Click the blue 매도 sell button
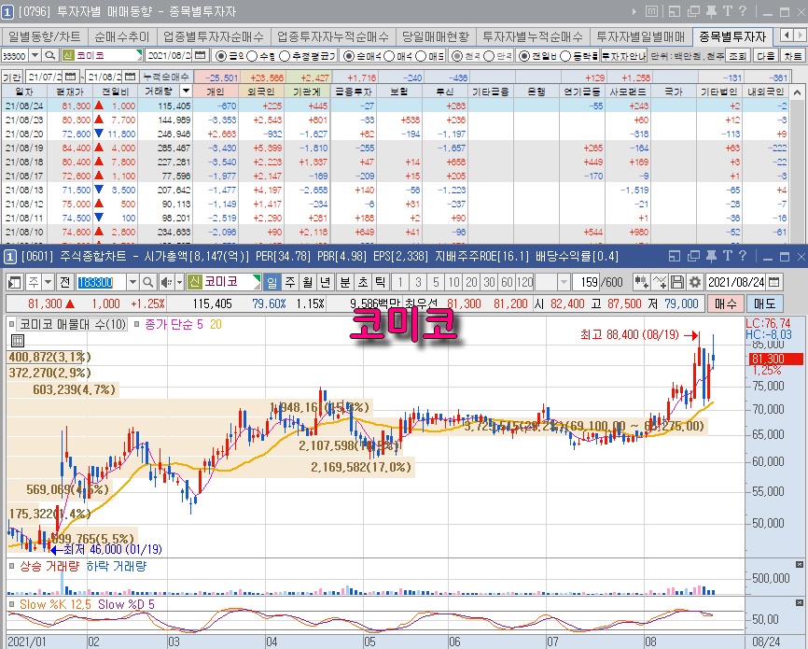This screenshot has height=649, width=808. (765, 303)
